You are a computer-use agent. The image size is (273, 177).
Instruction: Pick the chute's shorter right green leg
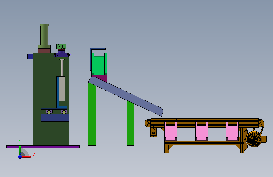click(x=130, y=123)
